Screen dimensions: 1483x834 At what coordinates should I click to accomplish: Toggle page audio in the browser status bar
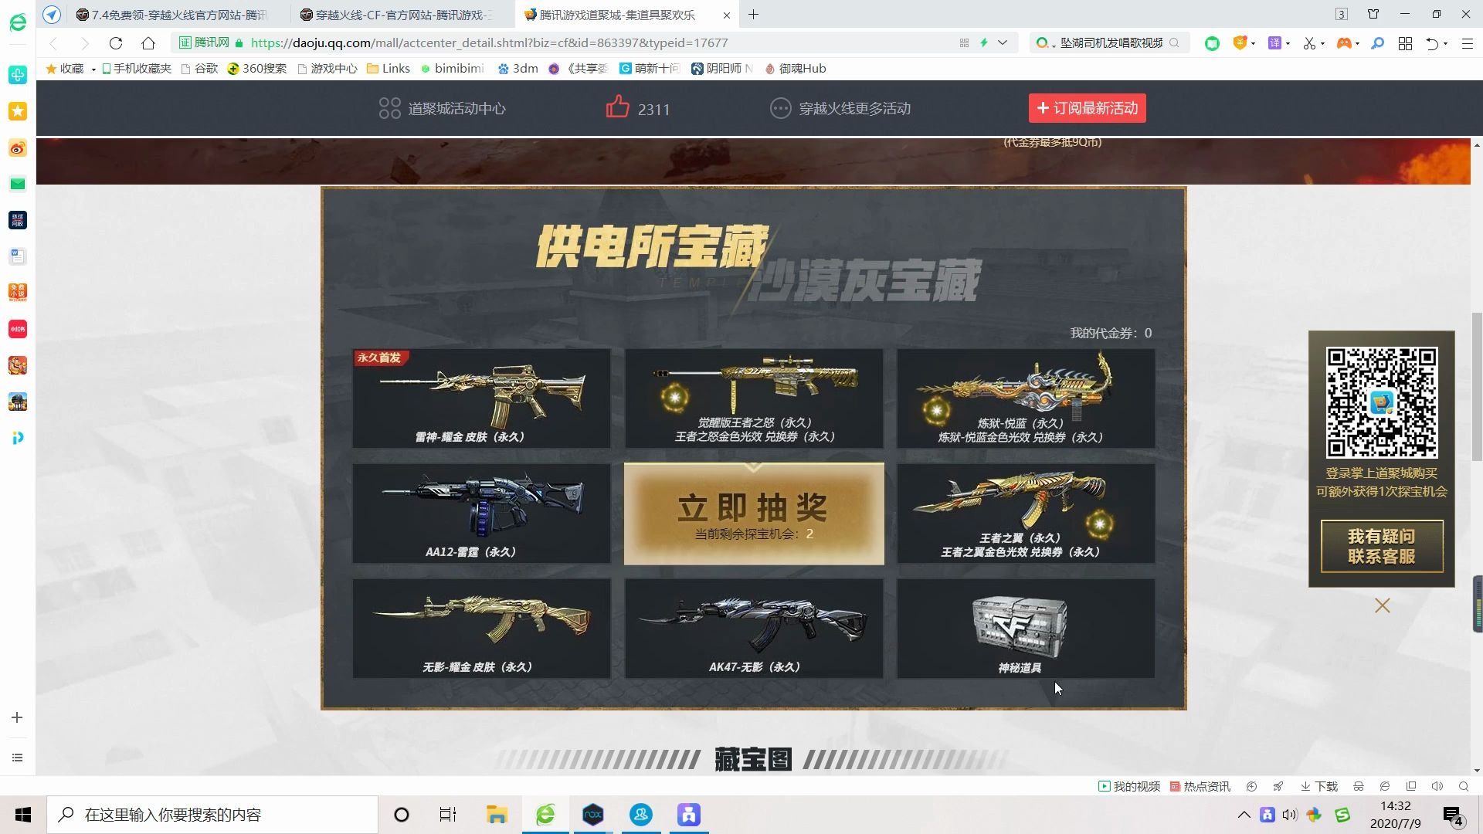click(1437, 786)
